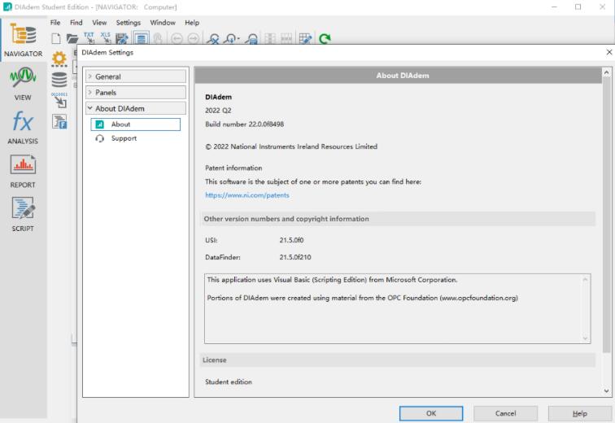Click the DataFinder version 21.5.0f210 value
The image size is (615, 423).
[x=295, y=257]
